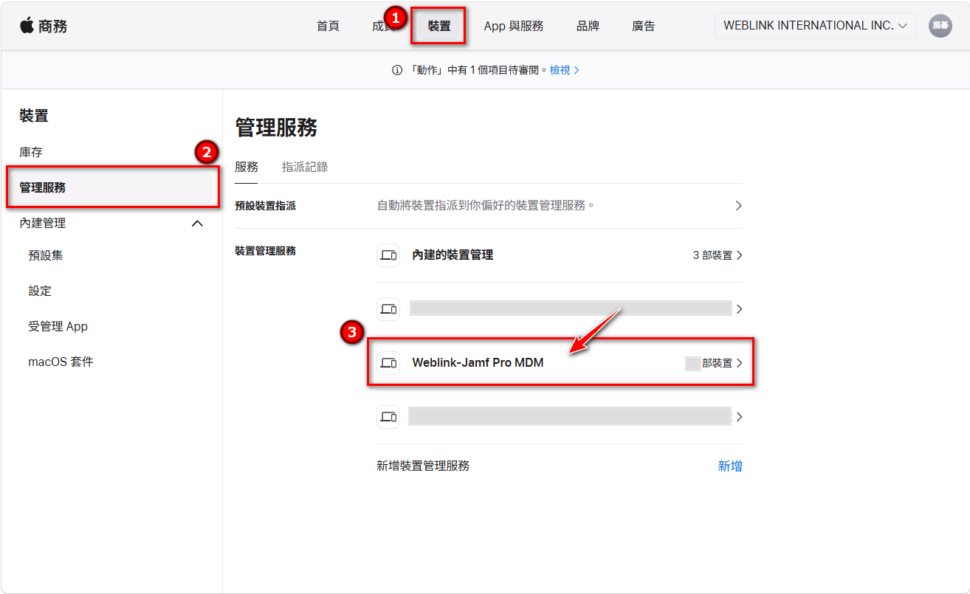Click chevron on Weblink-Jamf Pro MDM row
The width and height of the screenshot is (970, 594).
[740, 363]
